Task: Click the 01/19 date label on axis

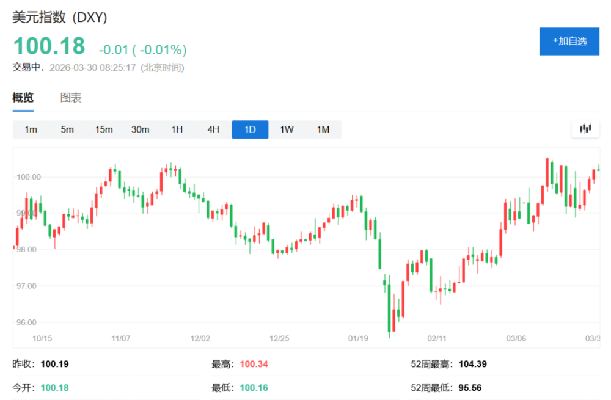Action: [358, 338]
